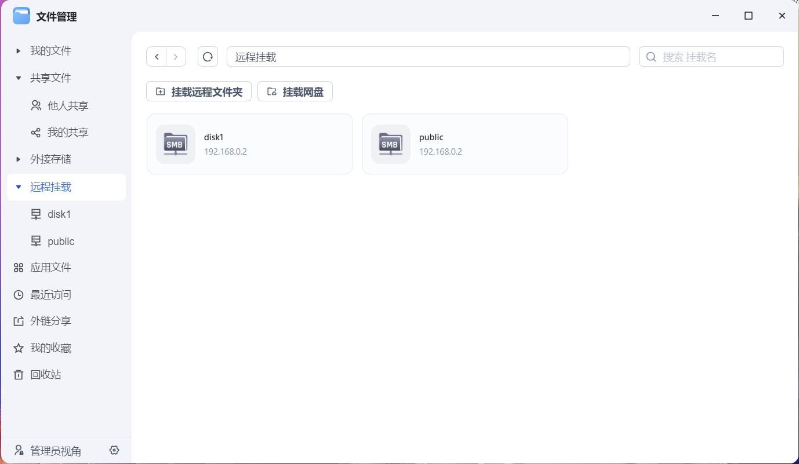Collapse the 共享文件 section arrow
The width and height of the screenshot is (799, 464).
click(19, 78)
